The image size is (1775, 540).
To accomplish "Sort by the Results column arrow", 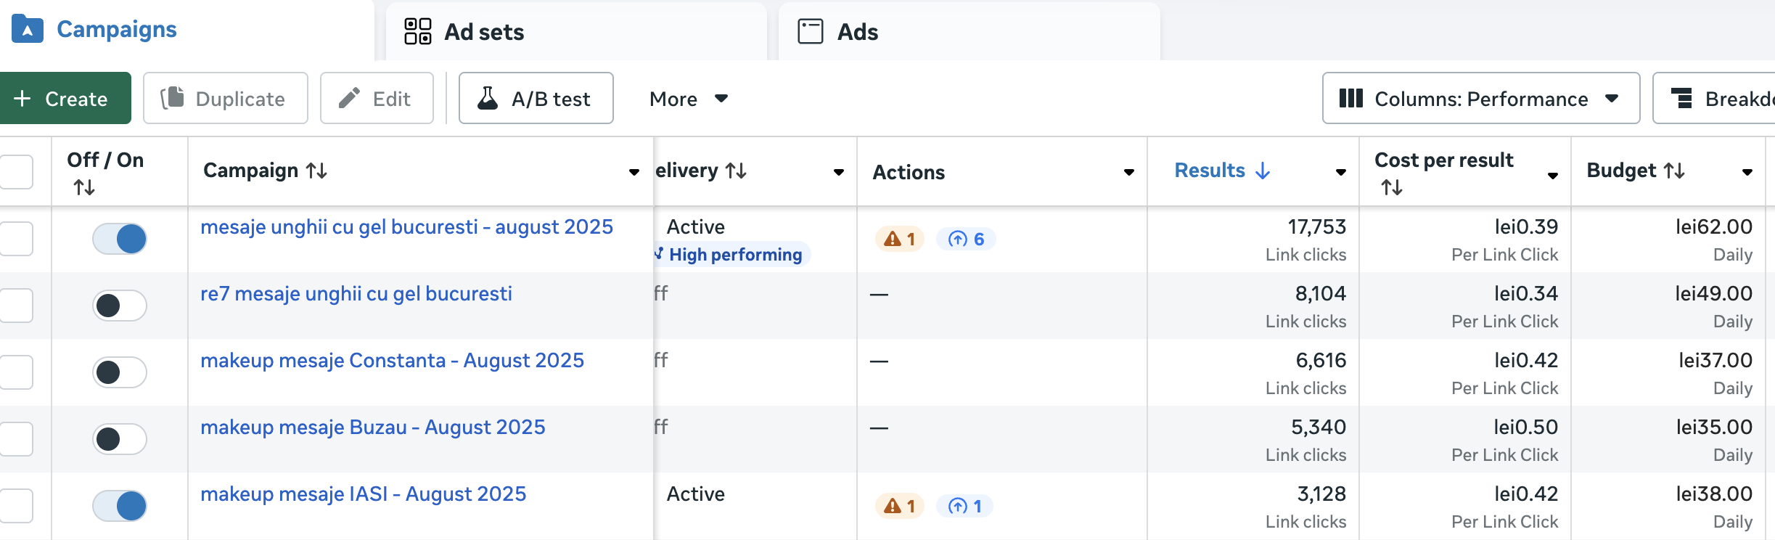I will [1263, 171].
